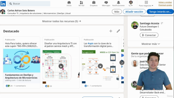Play the #apis publication video
174x98 pixels.
100,66
